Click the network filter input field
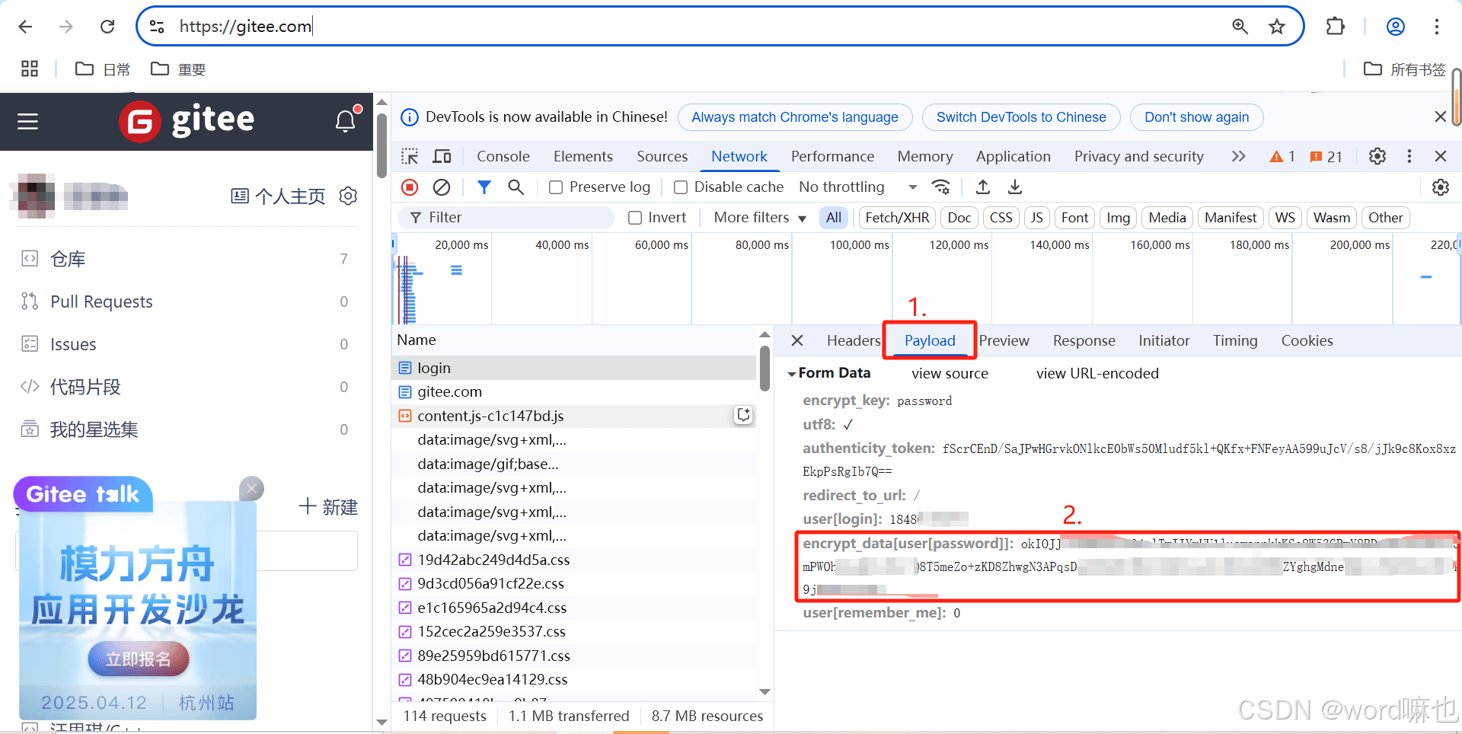 coord(506,218)
